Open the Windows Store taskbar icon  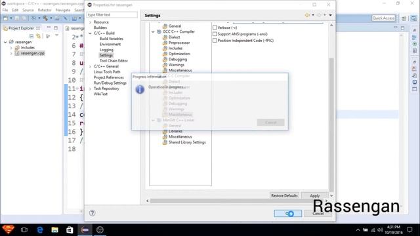point(70,230)
